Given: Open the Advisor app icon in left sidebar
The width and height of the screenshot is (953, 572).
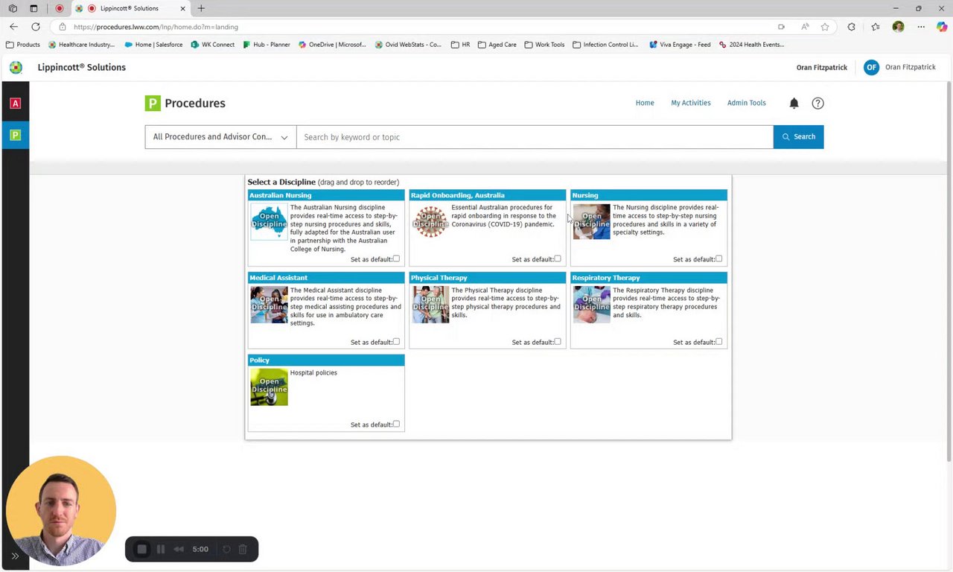Looking at the screenshot, I should [15, 104].
